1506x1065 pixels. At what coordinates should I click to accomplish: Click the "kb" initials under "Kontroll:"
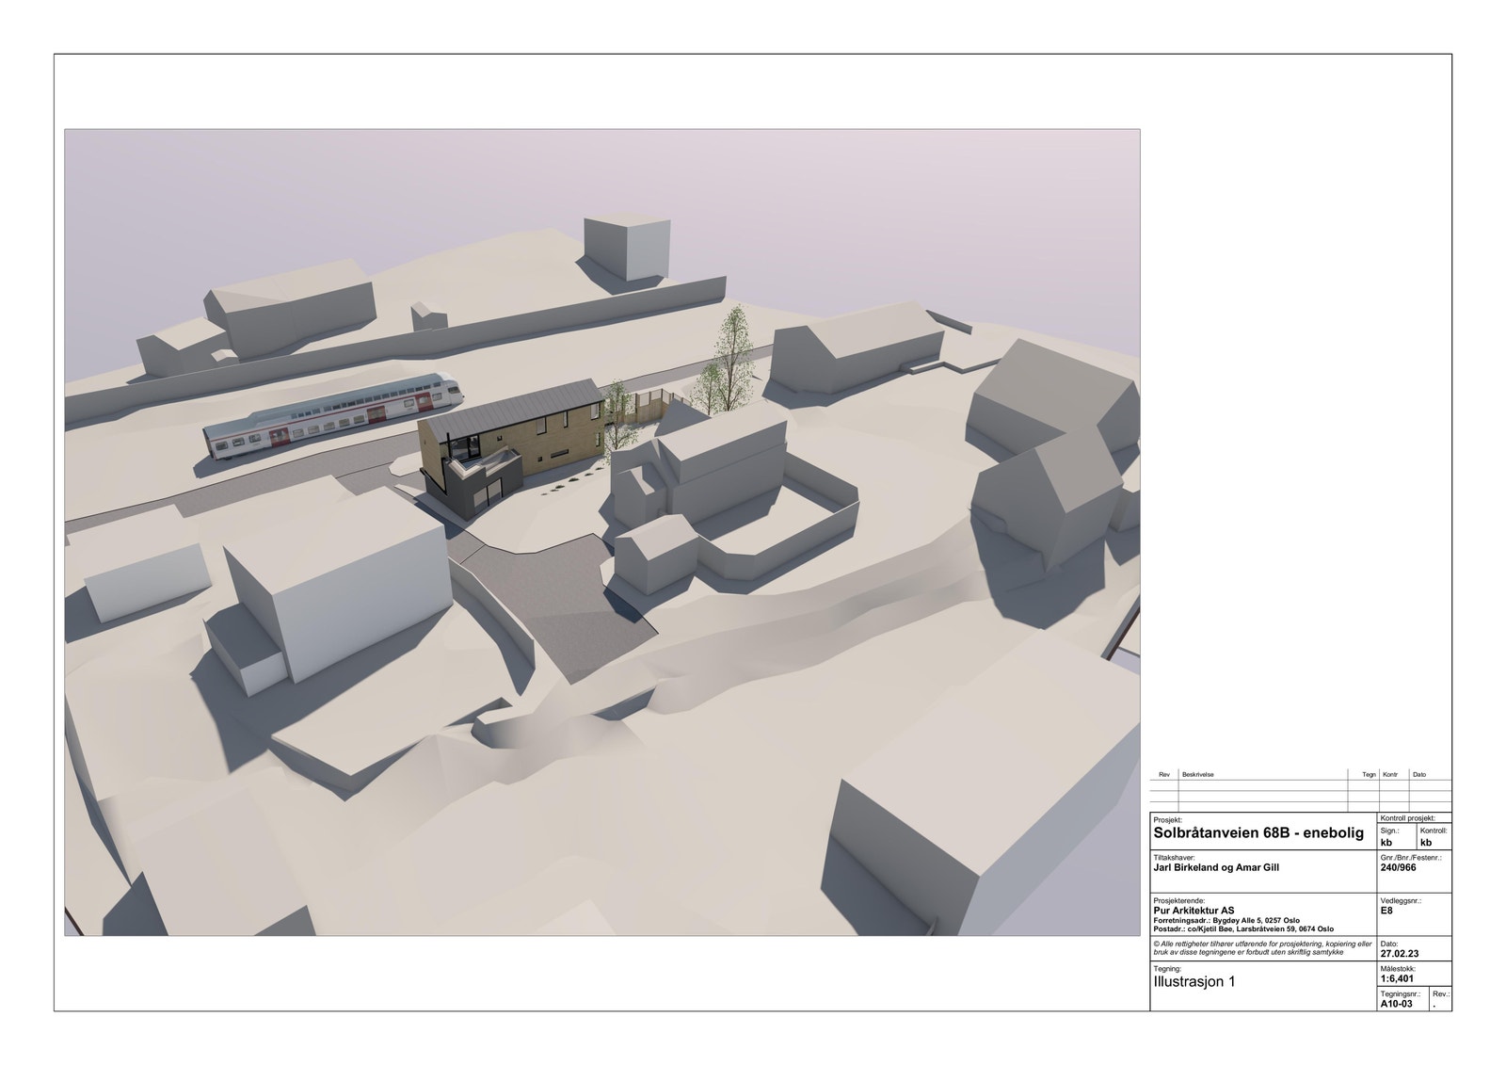pos(1426,843)
